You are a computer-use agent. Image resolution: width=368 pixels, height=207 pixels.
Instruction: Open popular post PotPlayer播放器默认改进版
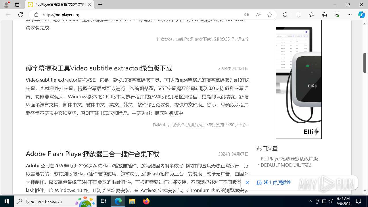289,162
